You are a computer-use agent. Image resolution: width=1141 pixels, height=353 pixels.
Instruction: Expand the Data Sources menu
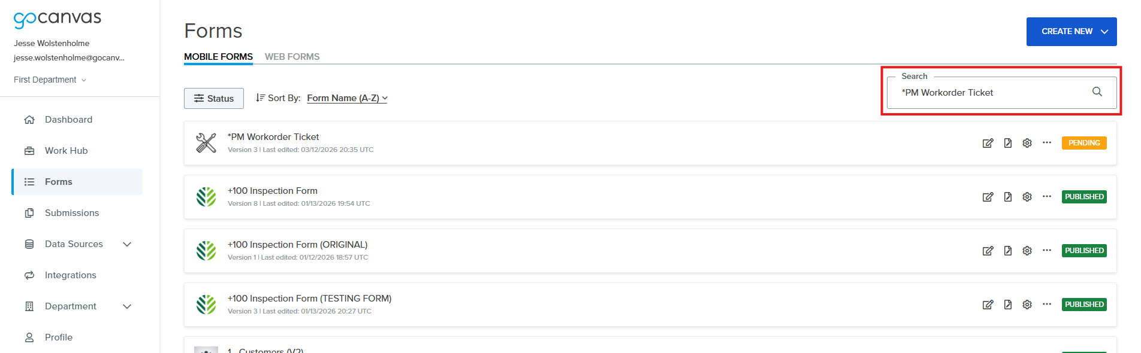tap(126, 244)
